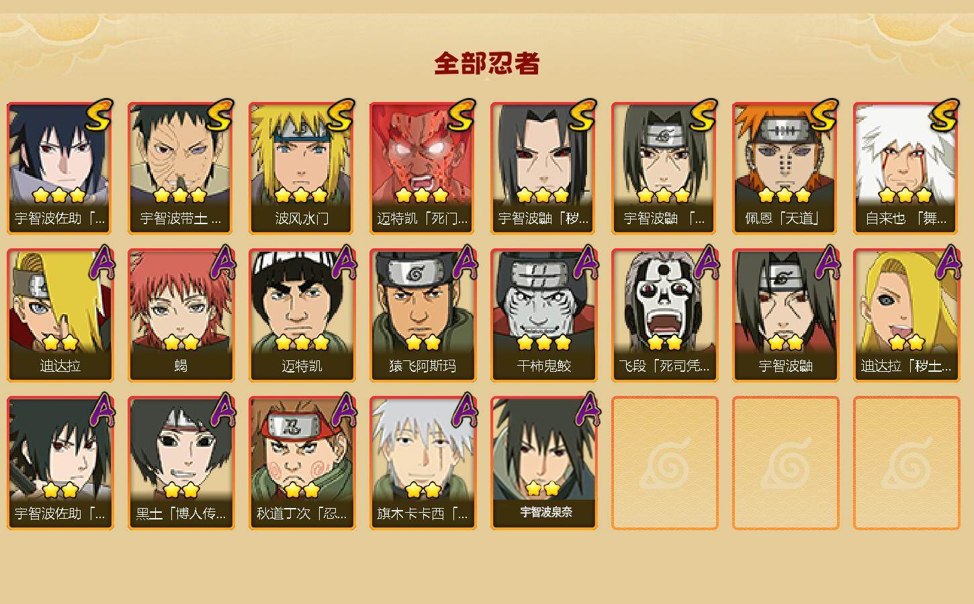The width and height of the screenshot is (974, 604).
Task: Choose the 蝎 red-haired ninja card
Action: point(181,315)
